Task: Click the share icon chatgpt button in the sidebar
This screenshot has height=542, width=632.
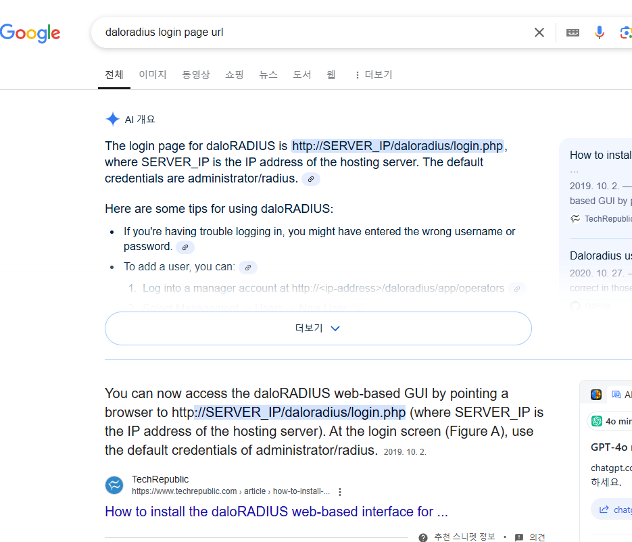Action: click(612, 510)
